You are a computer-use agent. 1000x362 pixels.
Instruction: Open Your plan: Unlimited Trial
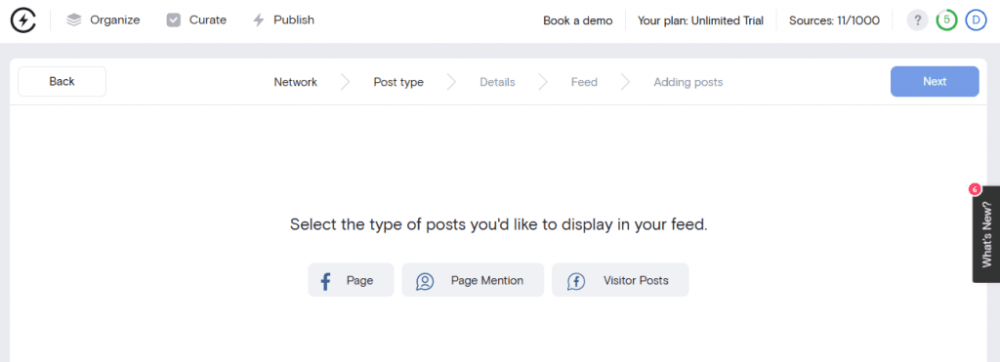700,20
